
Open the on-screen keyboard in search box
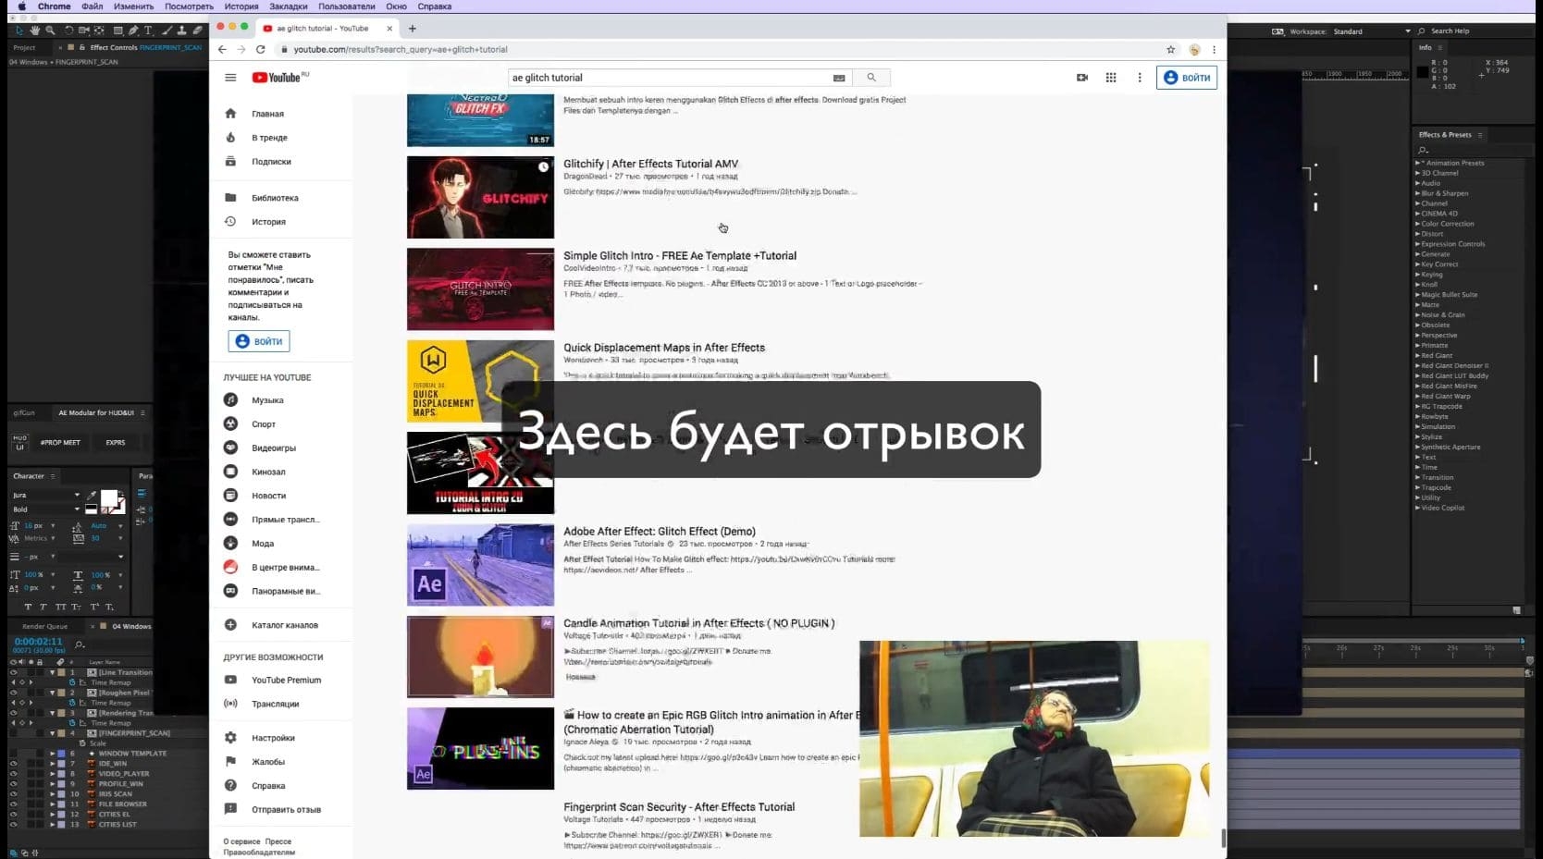click(x=839, y=78)
